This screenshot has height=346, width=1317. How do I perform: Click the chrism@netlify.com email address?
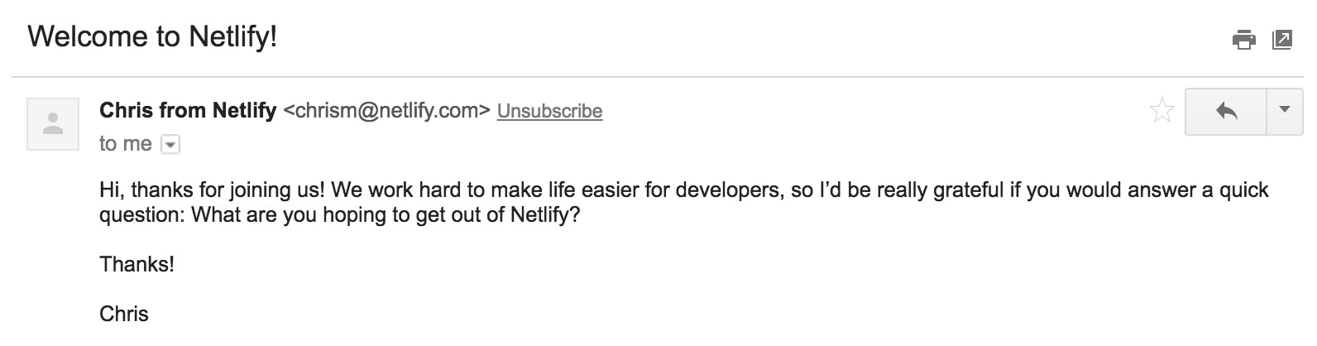tap(386, 111)
